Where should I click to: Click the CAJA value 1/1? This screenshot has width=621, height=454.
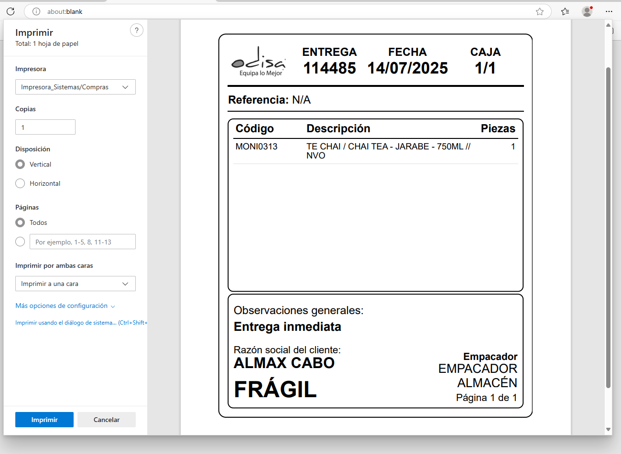[485, 68]
